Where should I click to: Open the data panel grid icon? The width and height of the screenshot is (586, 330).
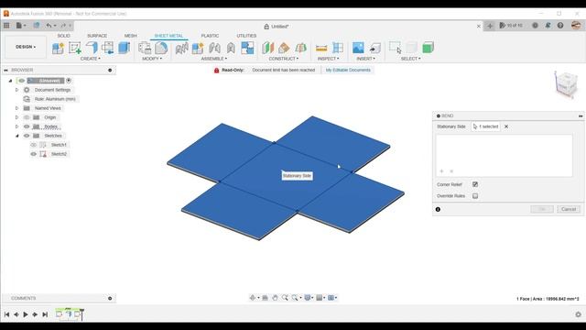pyautogui.click(x=6, y=26)
